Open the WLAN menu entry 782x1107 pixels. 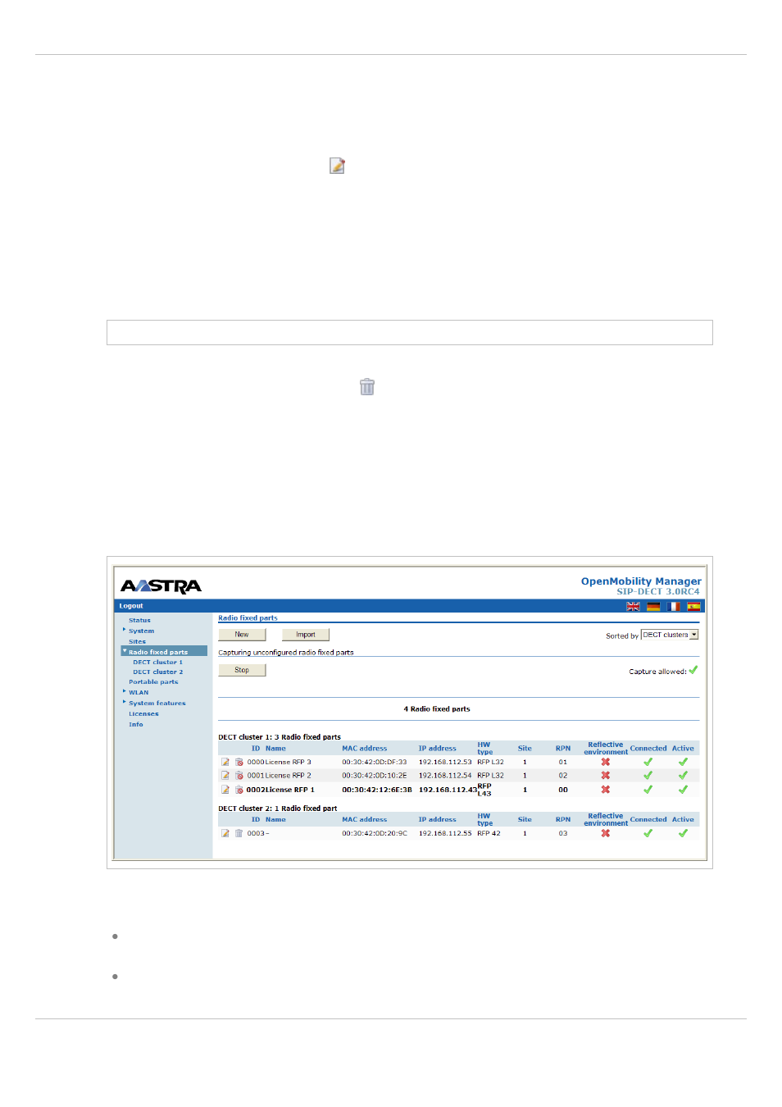(x=139, y=693)
